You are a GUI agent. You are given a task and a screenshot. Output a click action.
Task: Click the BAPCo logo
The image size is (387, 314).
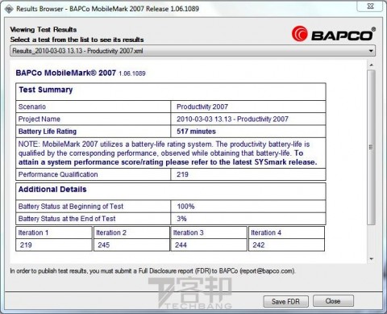[334, 34]
